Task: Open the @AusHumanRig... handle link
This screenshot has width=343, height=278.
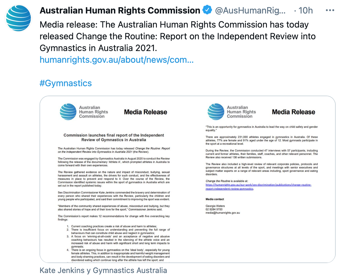Action: coord(250,10)
